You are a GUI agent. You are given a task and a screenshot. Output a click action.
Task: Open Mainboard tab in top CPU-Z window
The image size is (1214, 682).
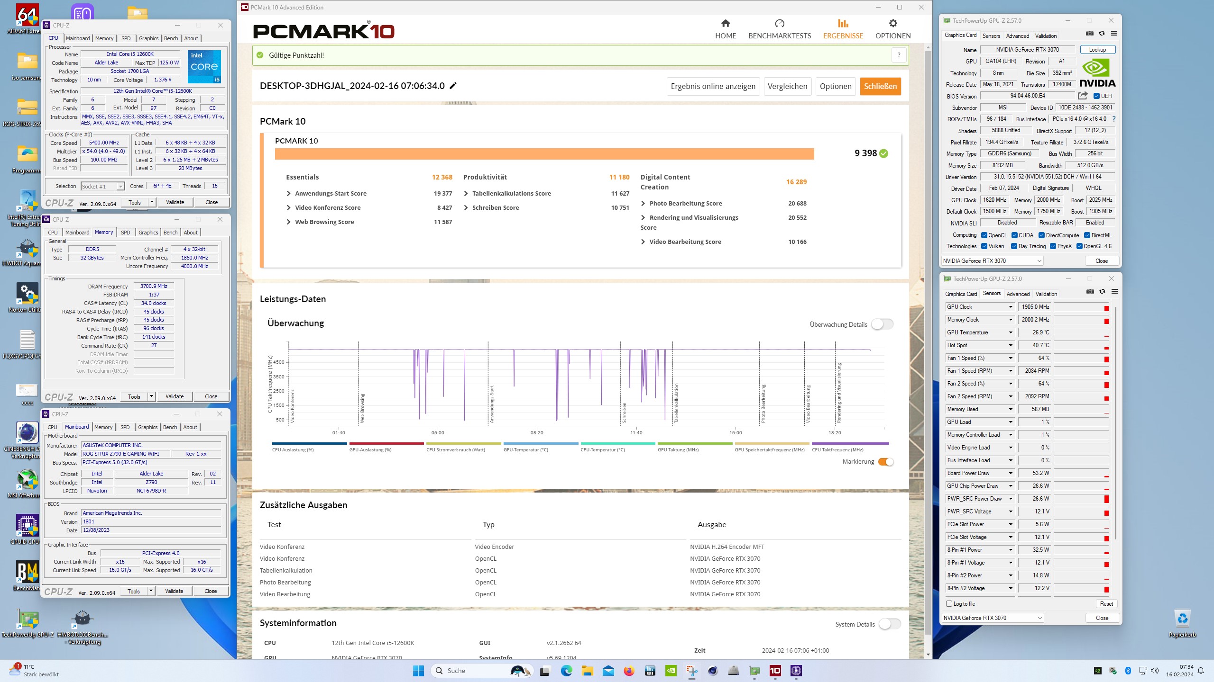click(x=78, y=38)
